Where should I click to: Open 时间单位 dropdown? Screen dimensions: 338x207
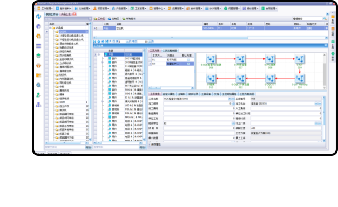tap(233, 123)
